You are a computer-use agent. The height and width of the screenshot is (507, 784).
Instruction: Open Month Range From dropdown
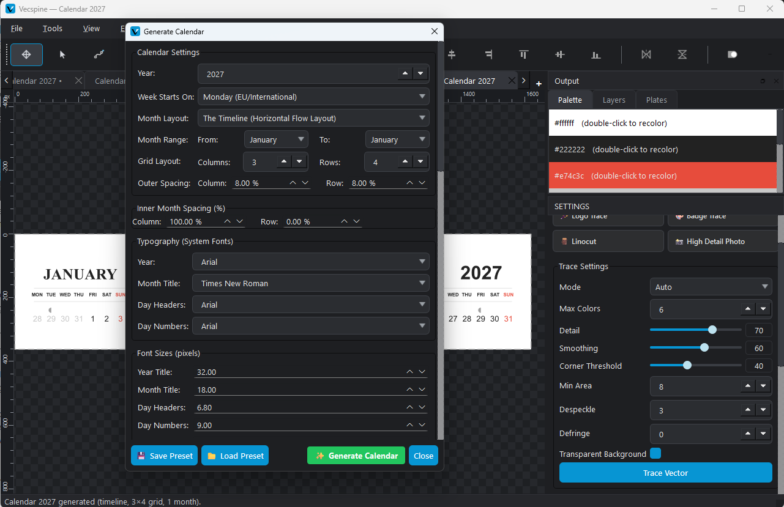[x=276, y=139]
